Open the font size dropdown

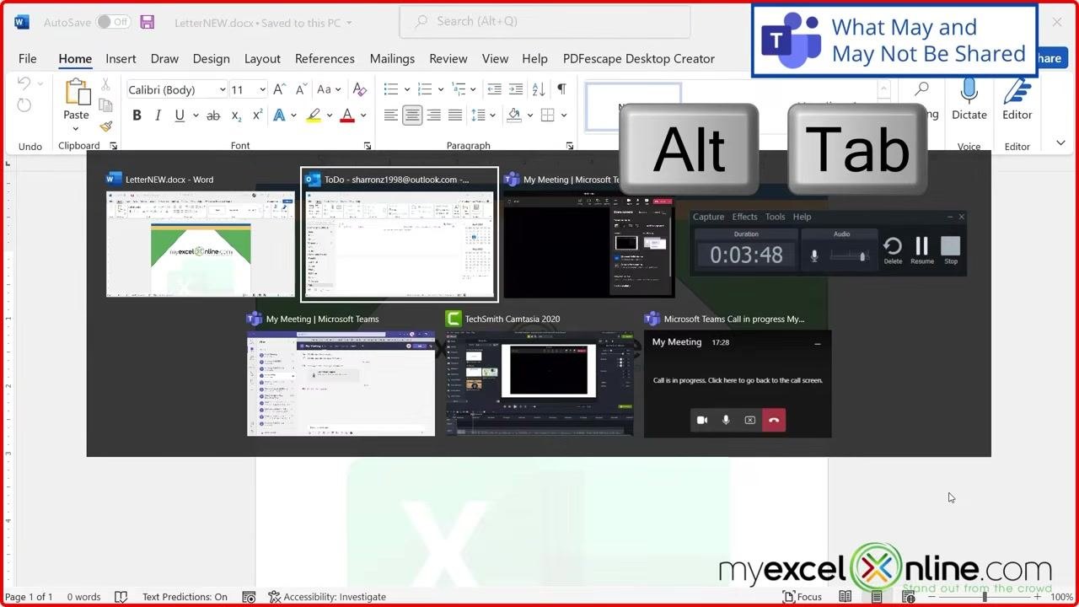262,90
